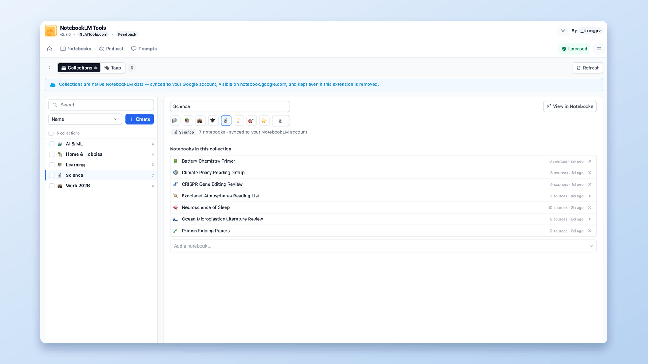Viewport: 648px width, 364px height.
Task: Check the AI & ML collection checkbox
Action: (x=51, y=144)
